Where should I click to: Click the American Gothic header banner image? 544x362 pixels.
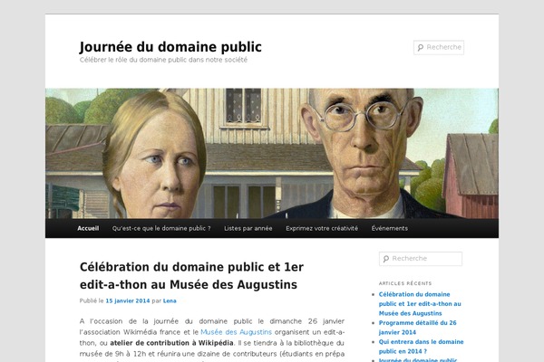click(x=272, y=154)
